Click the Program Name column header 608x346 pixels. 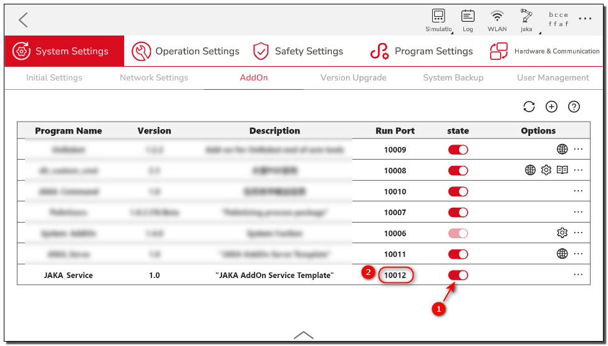click(68, 131)
